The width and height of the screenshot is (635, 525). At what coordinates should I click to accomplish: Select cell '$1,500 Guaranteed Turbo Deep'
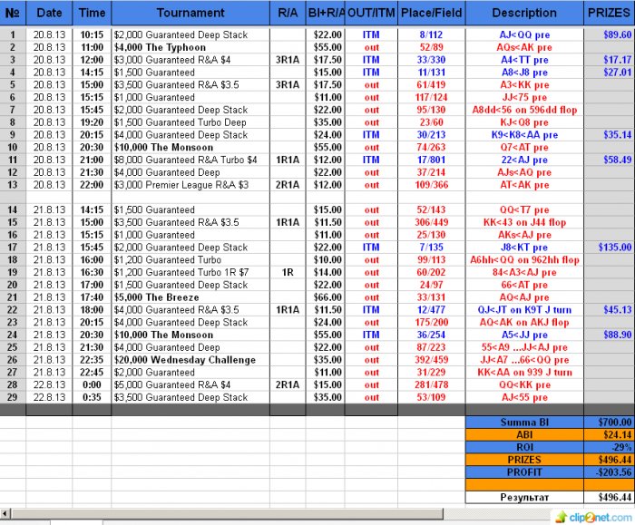point(190,122)
